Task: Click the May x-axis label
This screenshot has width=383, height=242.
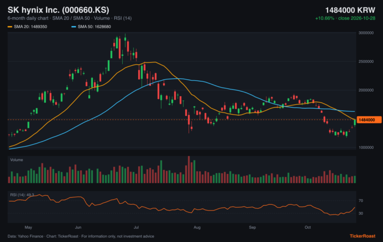Action: click(x=28, y=228)
